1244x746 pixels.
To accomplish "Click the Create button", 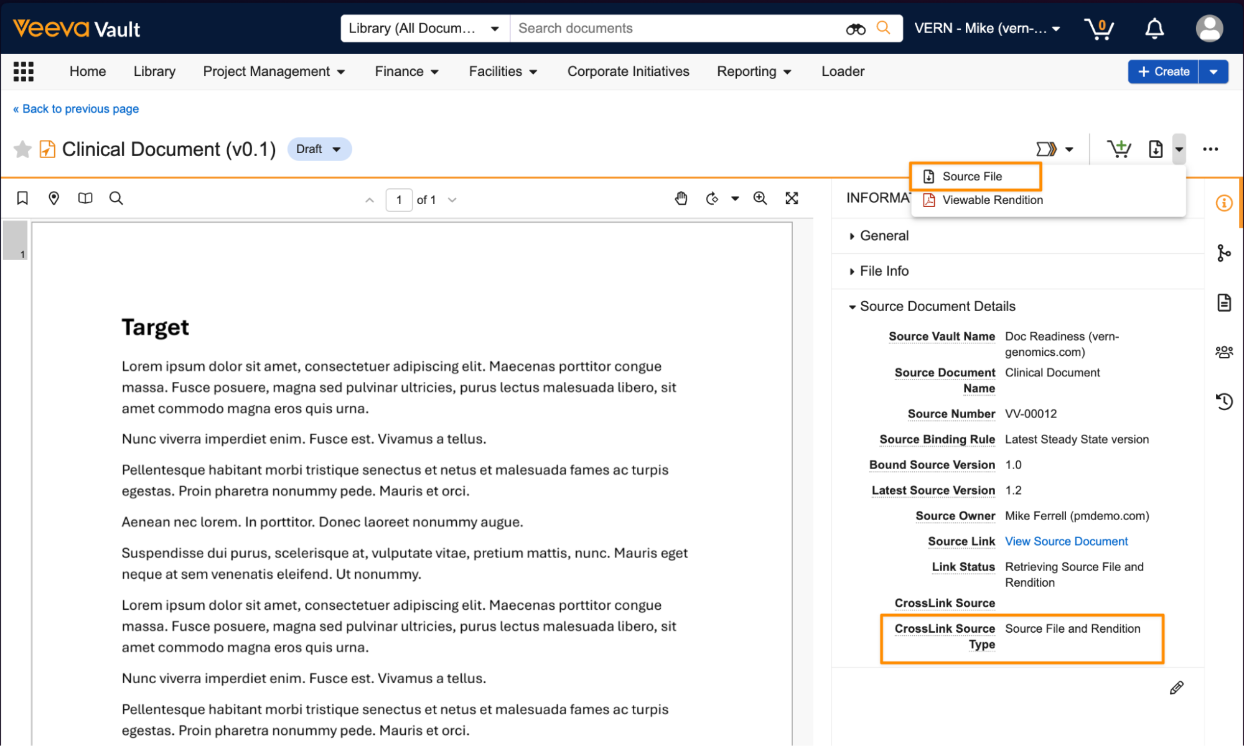I will (1163, 72).
